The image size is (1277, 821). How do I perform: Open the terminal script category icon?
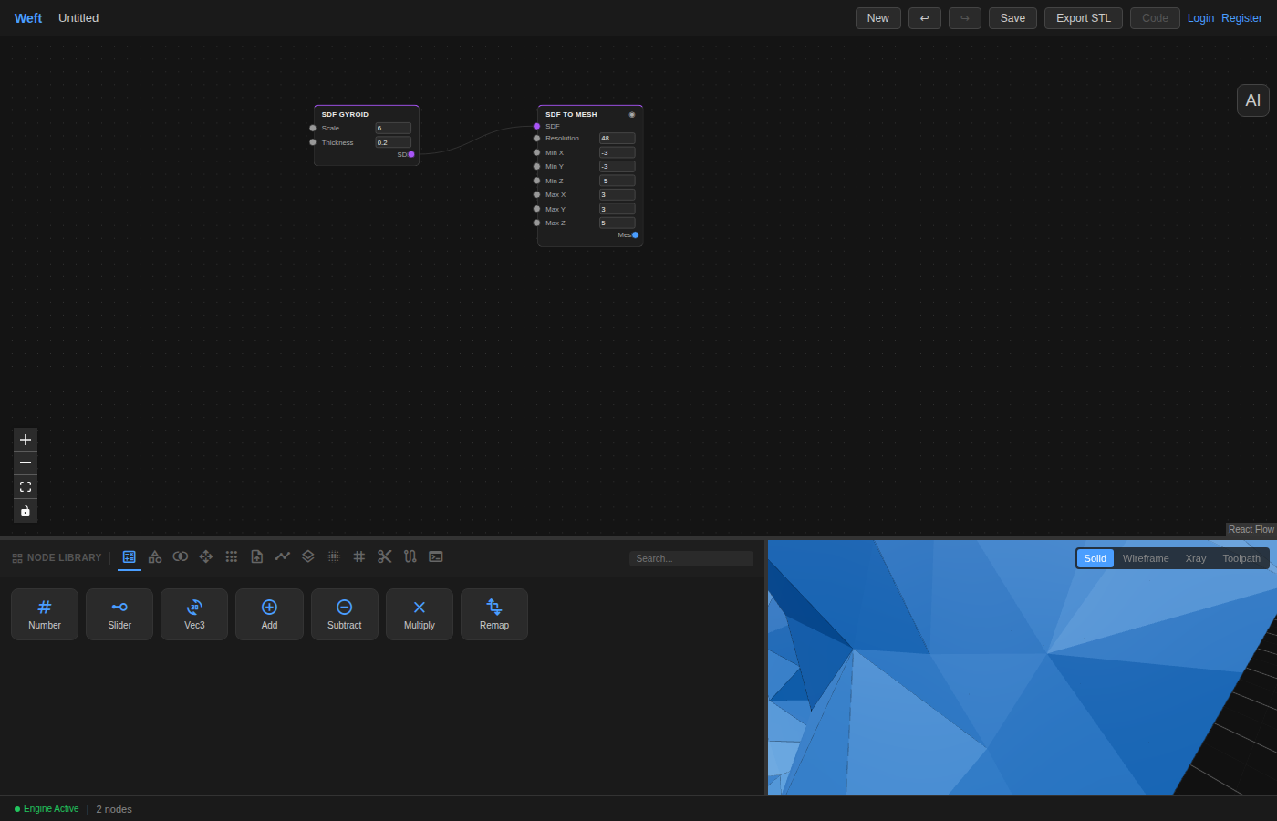(x=436, y=556)
